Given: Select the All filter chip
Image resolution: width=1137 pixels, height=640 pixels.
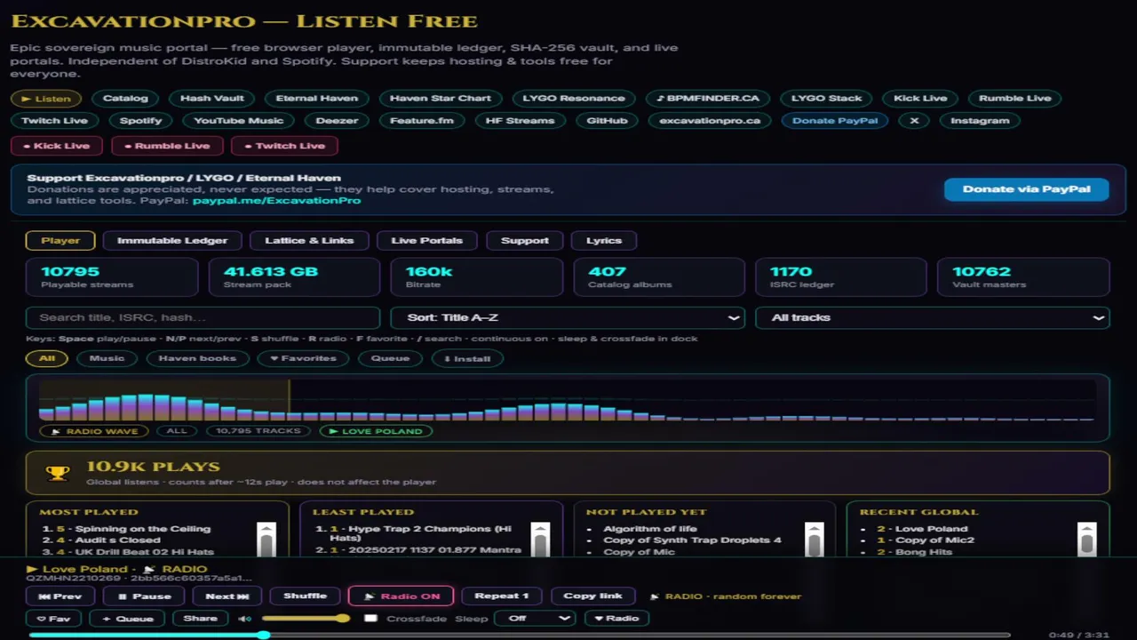Looking at the screenshot, I should tap(47, 358).
